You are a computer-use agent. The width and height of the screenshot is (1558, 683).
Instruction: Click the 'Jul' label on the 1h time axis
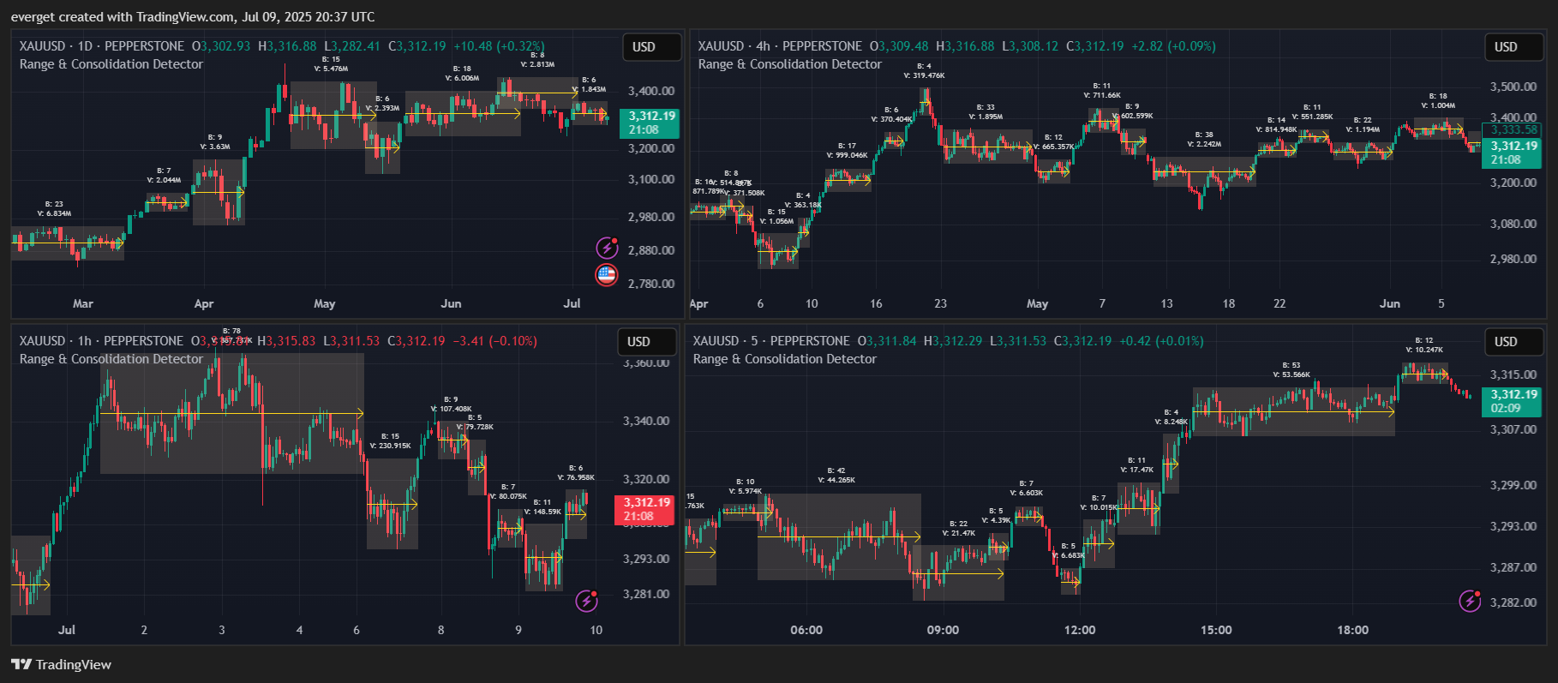click(x=67, y=630)
